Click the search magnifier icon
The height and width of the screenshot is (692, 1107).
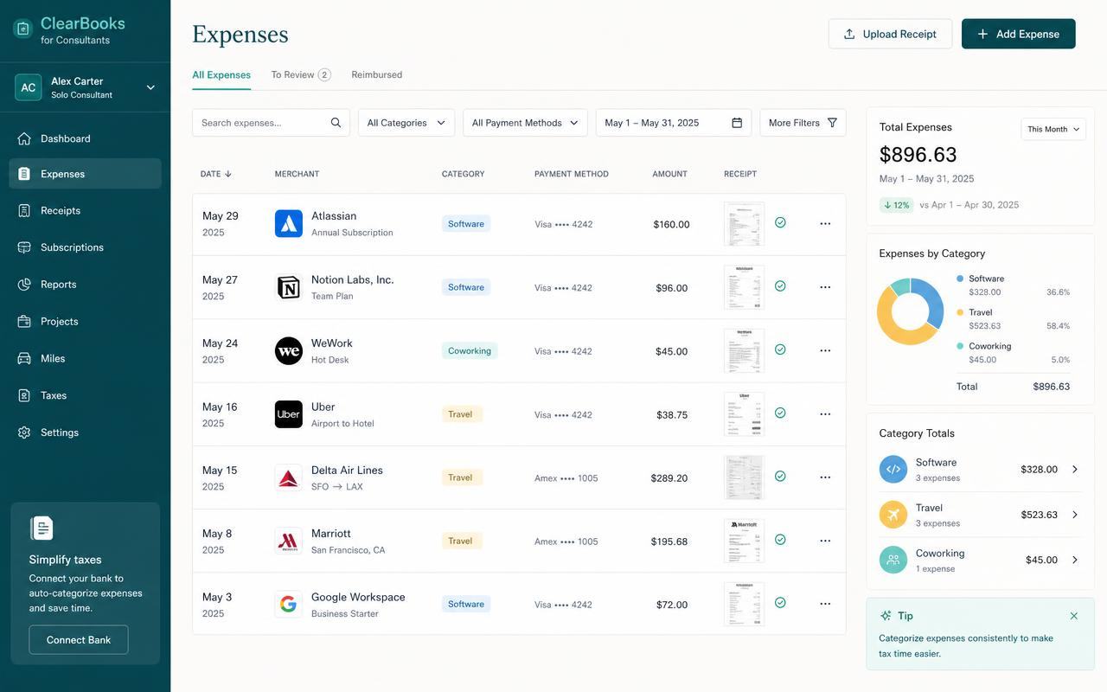tap(336, 123)
